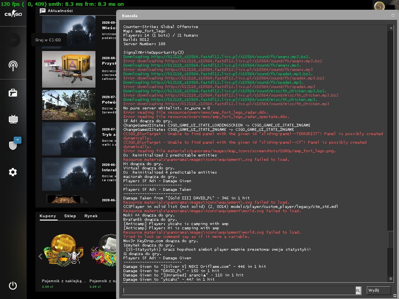399x299 pixels.
Task: Click the Wyślij submit button
Action: click(378, 290)
